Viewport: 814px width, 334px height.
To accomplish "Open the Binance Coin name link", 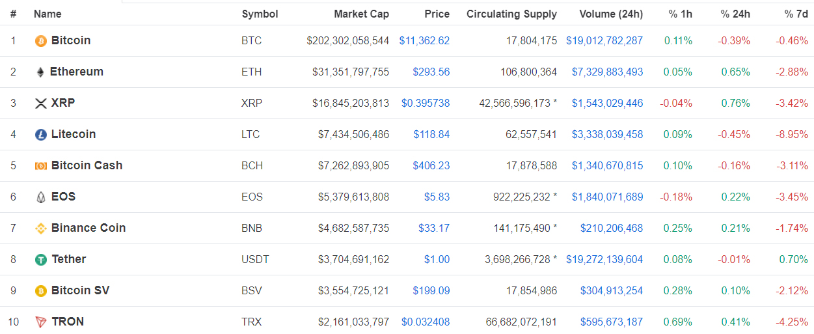I will coord(88,228).
